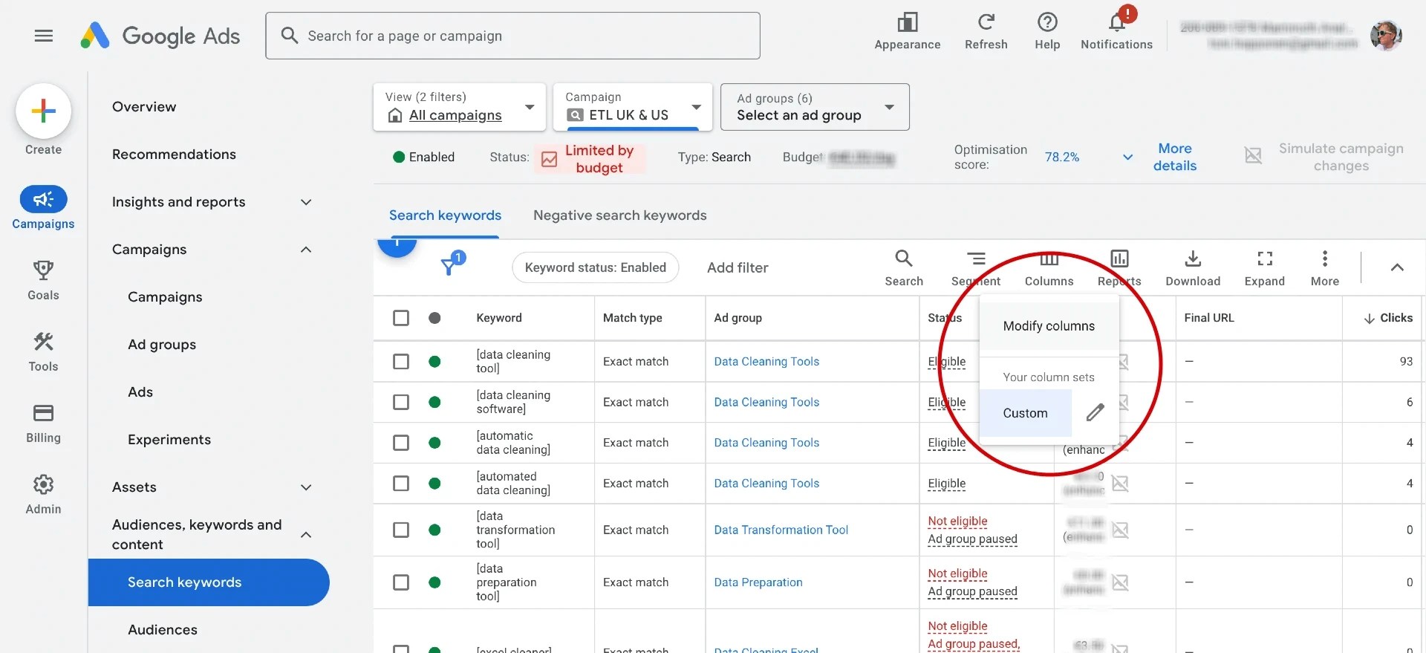The height and width of the screenshot is (653, 1426).
Task: Edit the Custom column set
Action: [1095, 412]
